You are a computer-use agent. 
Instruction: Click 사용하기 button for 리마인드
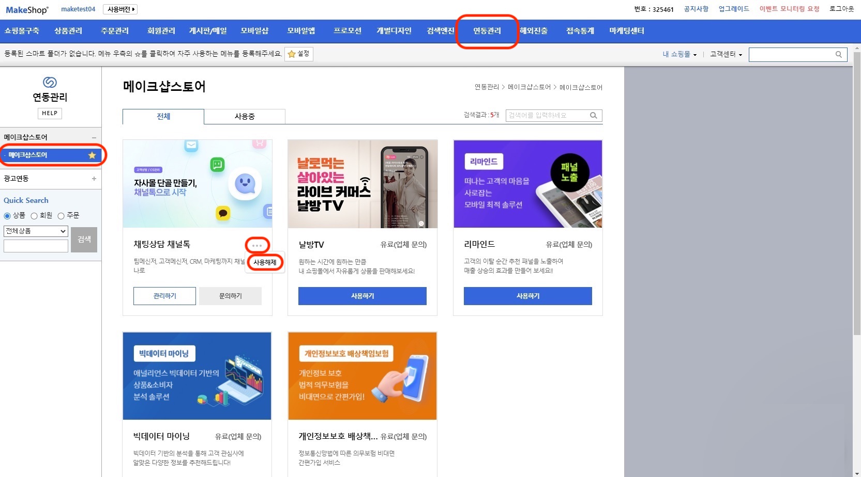528,296
